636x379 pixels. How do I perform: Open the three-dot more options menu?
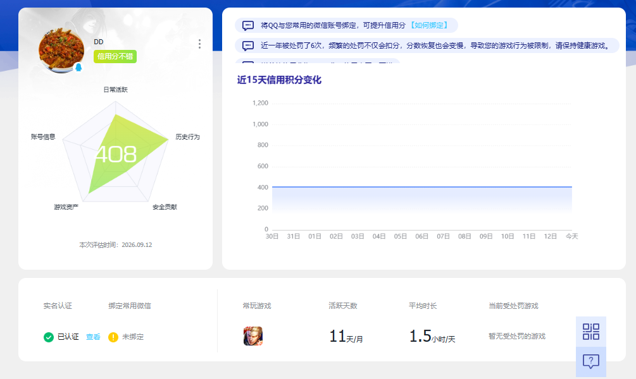(199, 44)
